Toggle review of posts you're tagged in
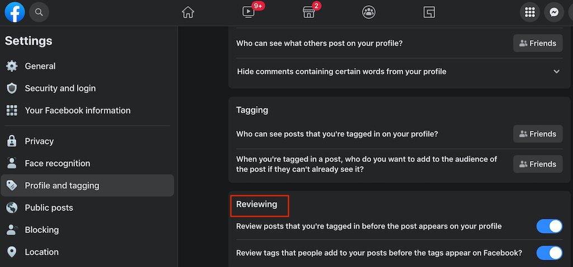The image size is (573, 267). tap(549, 226)
